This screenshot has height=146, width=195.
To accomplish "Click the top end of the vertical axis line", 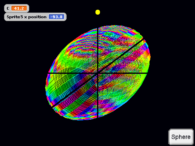I will [x=98, y=29].
